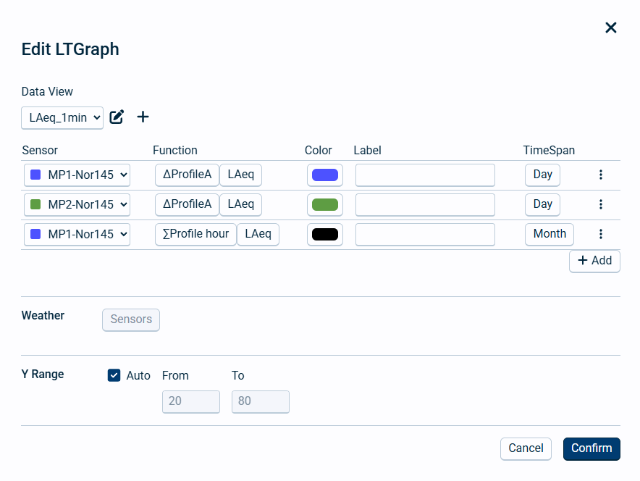Edit the current Data View with pencil icon

(117, 117)
